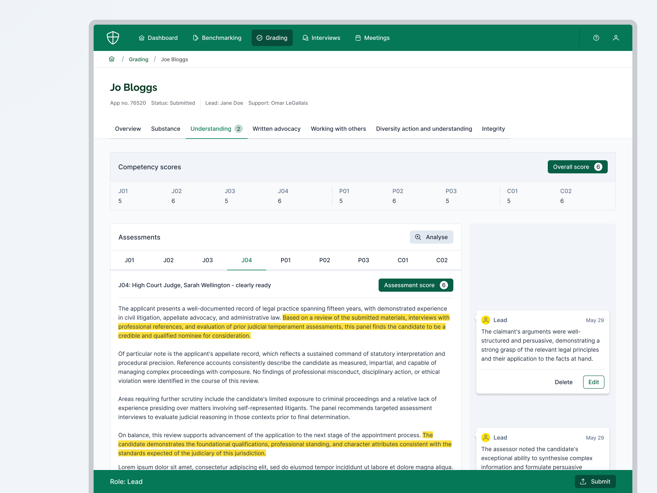Click the Analyse button
The width and height of the screenshot is (657, 493).
pos(431,237)
